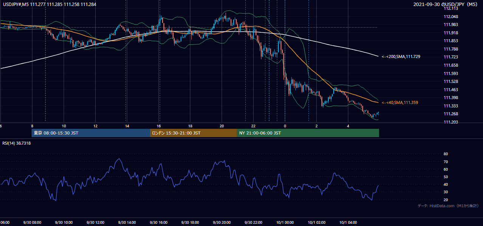Click the bottom time label 9/30 10:00
Screen dimensions: 483x226
pyautogui.click(x=63, y=222)
